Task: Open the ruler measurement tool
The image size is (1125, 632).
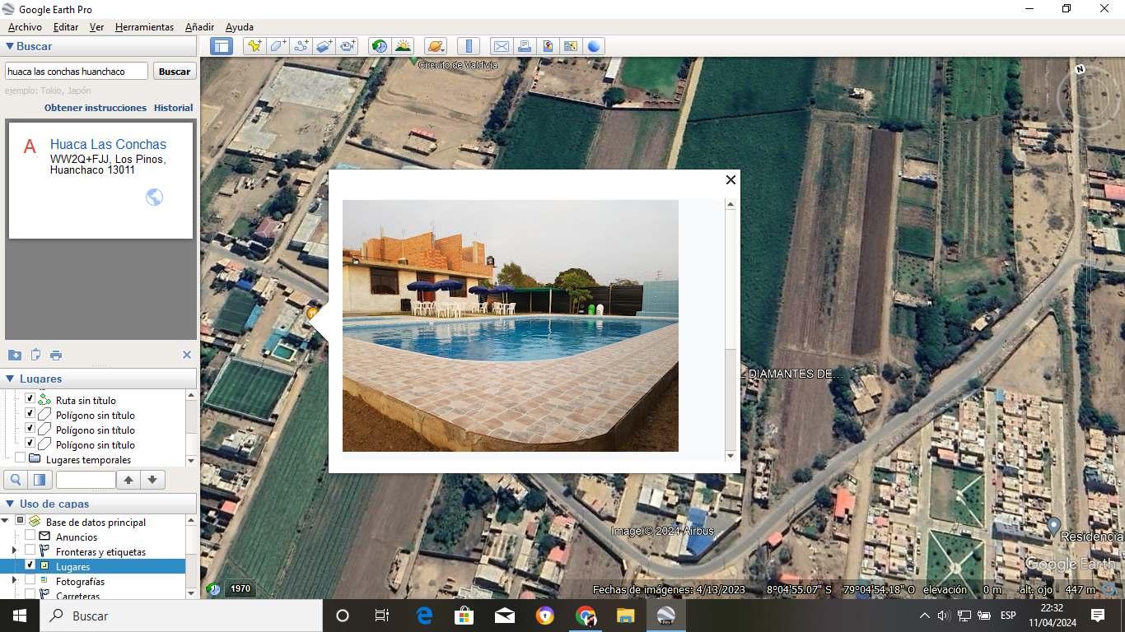Action: 468,46
